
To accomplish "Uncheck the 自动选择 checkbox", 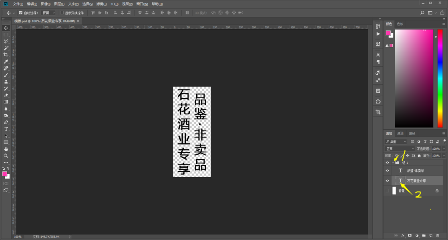I will tap(20, 13).
